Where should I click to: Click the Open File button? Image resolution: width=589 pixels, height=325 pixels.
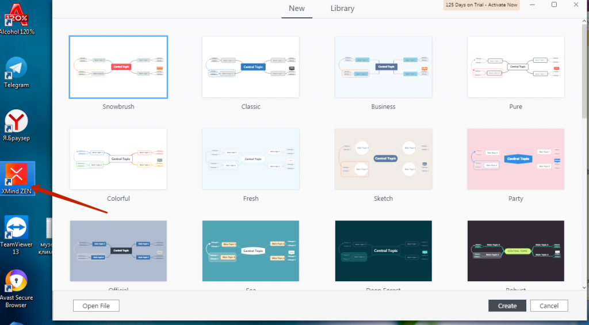(96, 306)
